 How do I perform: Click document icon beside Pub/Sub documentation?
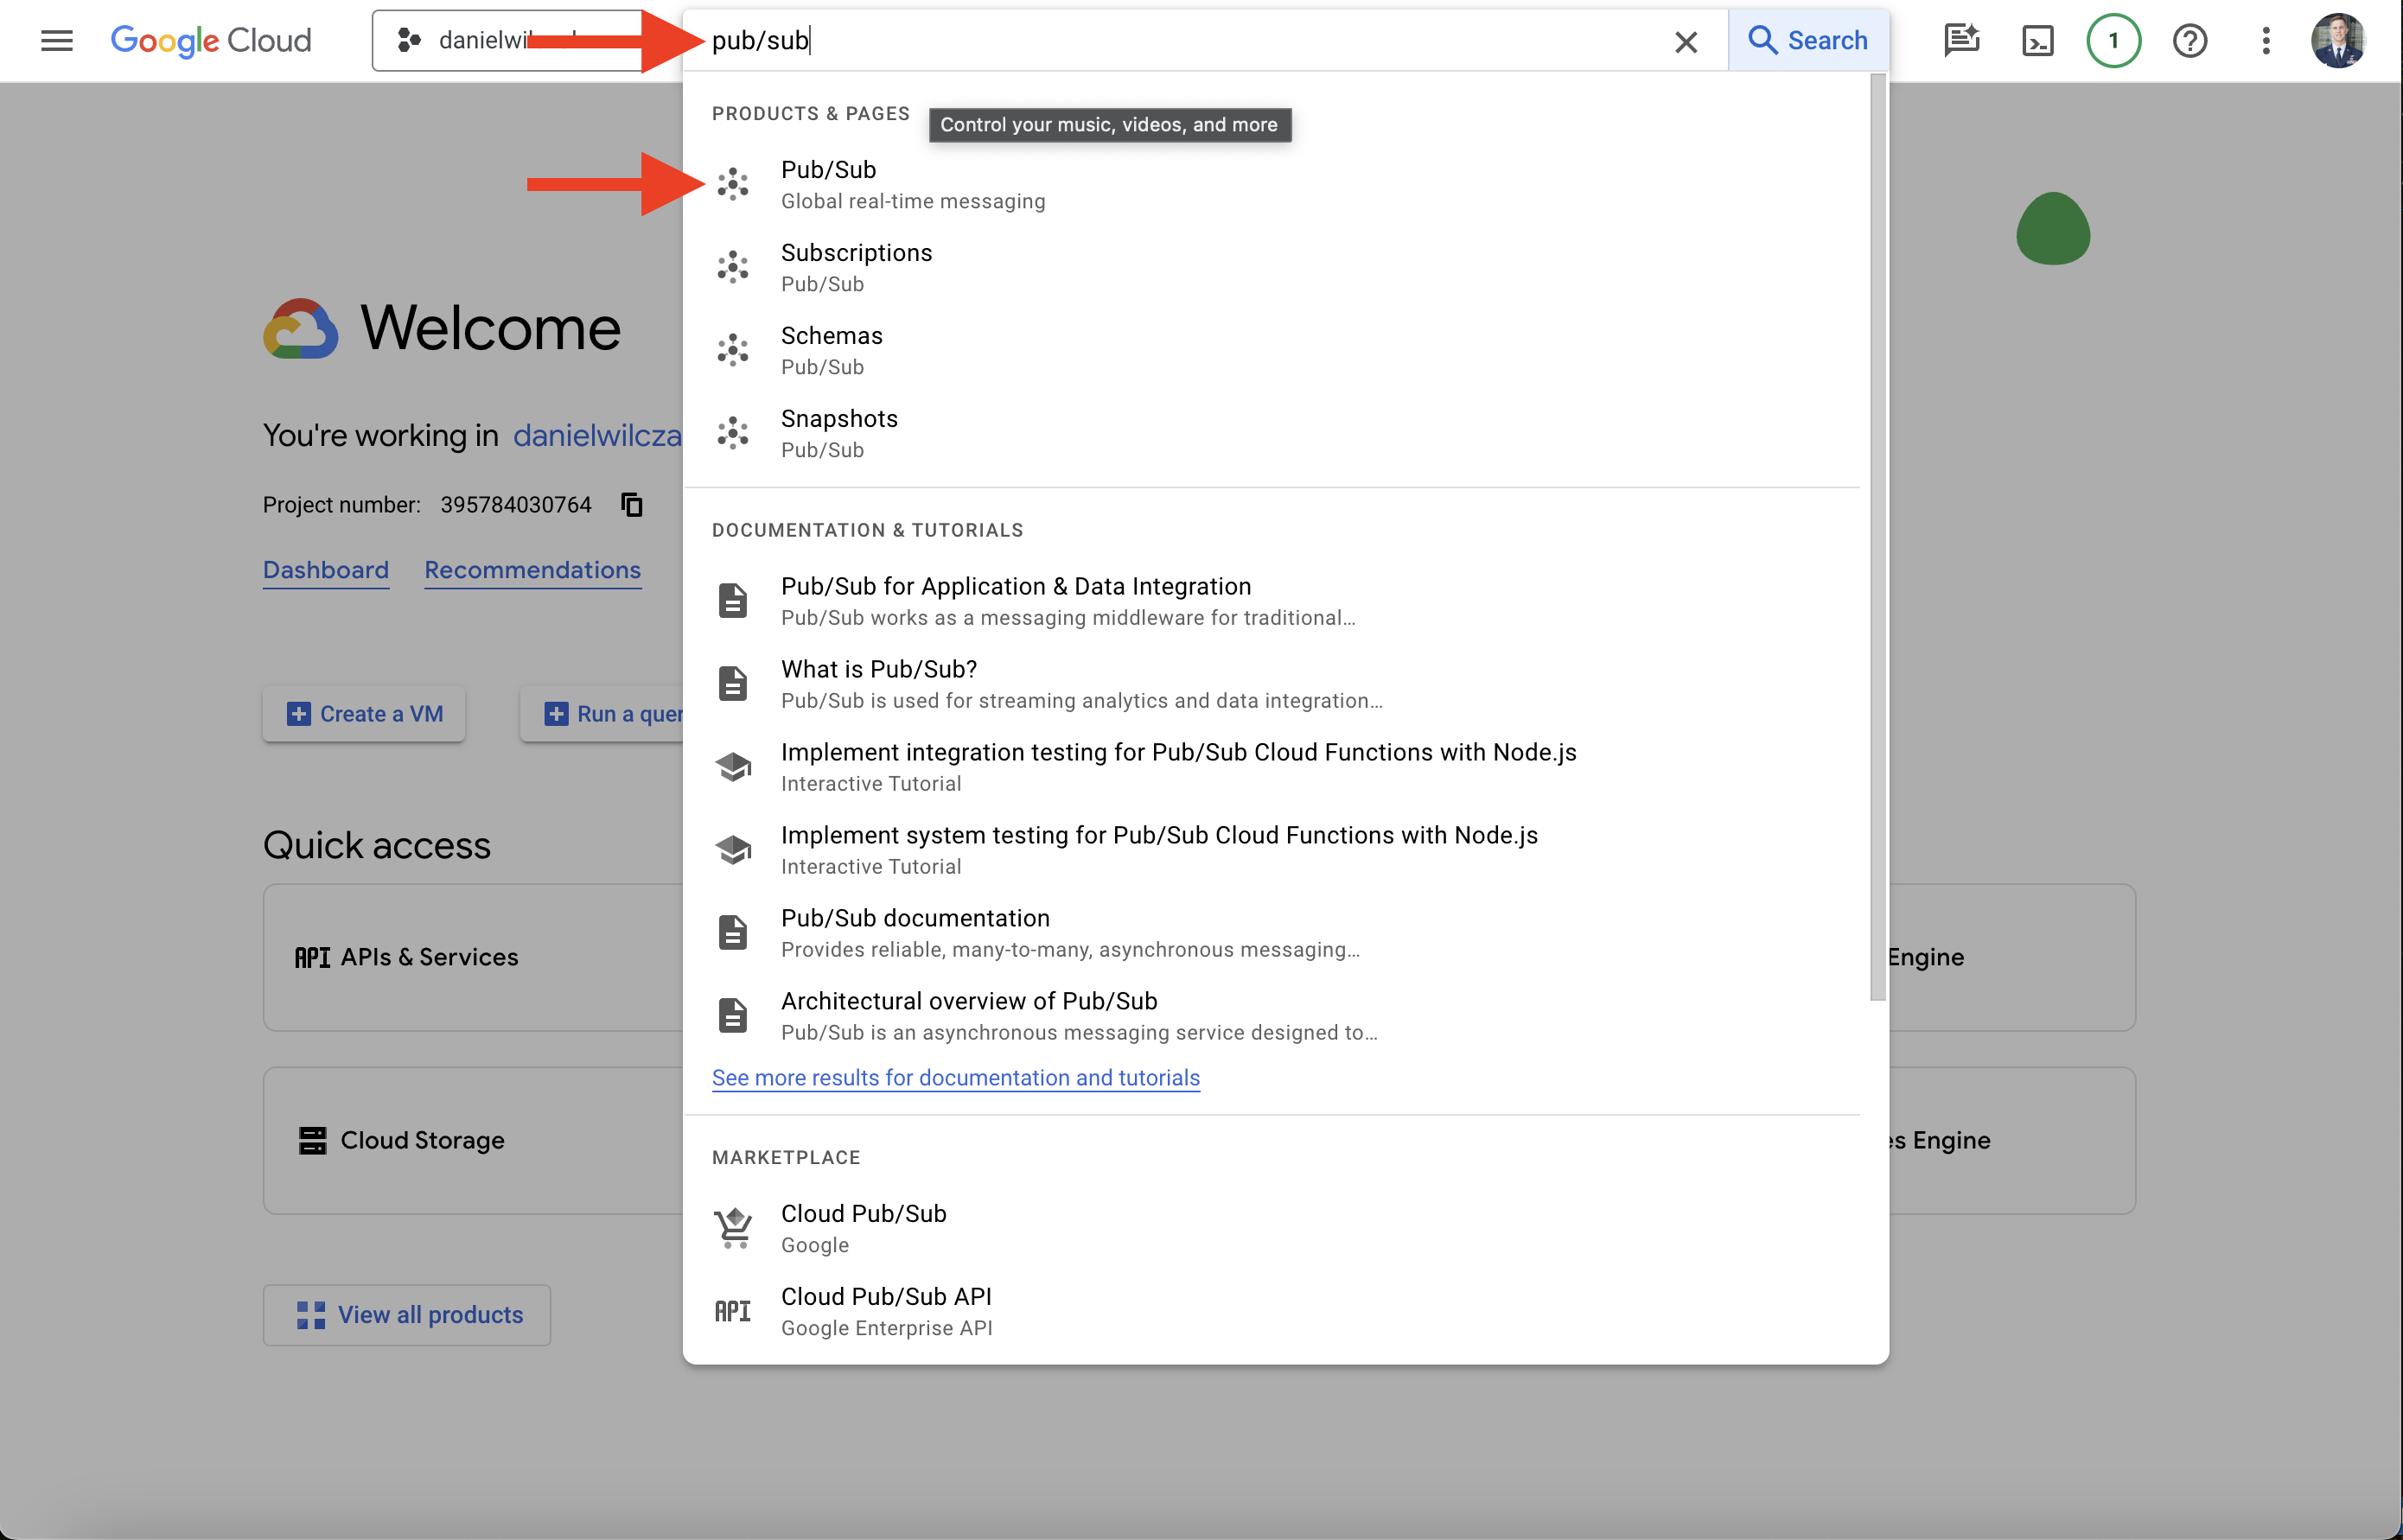(733, 933)
